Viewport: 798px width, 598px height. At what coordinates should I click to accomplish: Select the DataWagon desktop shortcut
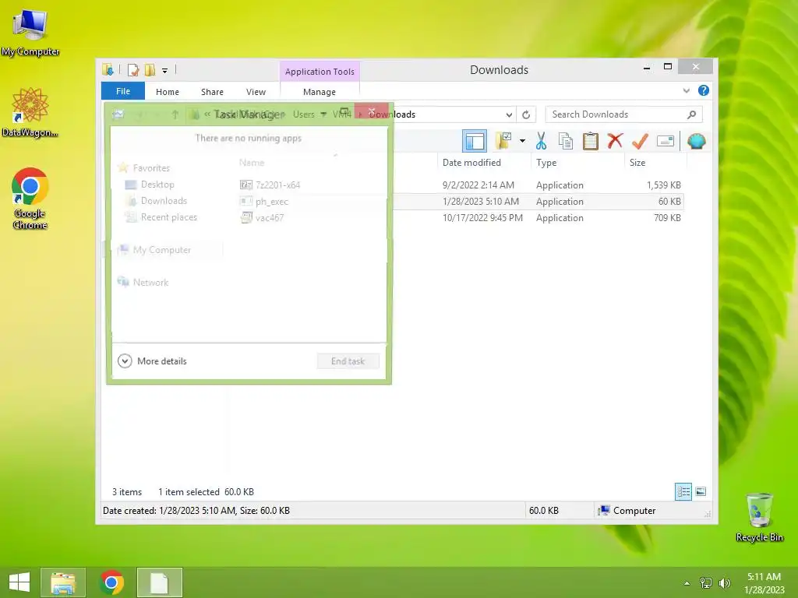pos(30,113)
